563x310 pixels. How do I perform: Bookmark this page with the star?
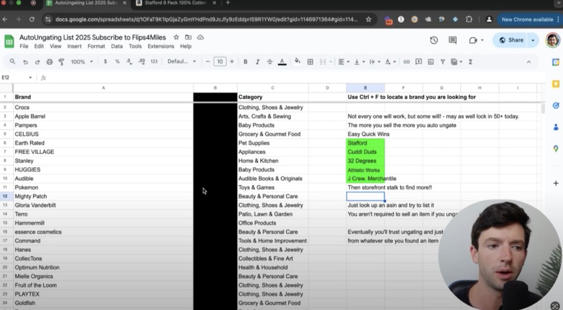pyautogui.click(x=369, y=19)
